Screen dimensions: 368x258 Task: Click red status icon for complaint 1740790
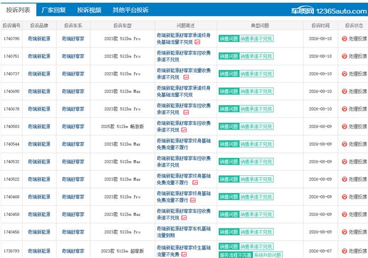click(x=344, y=38)
